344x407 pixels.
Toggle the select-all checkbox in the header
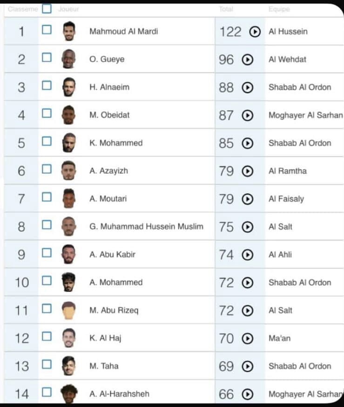tap(47, 8)
